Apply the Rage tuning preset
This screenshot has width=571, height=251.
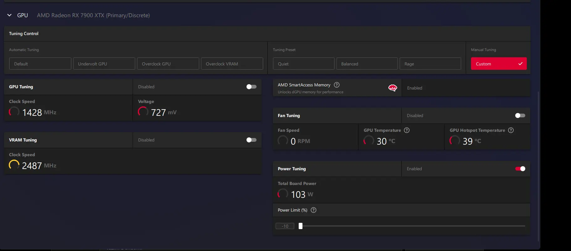coord(430,64)
